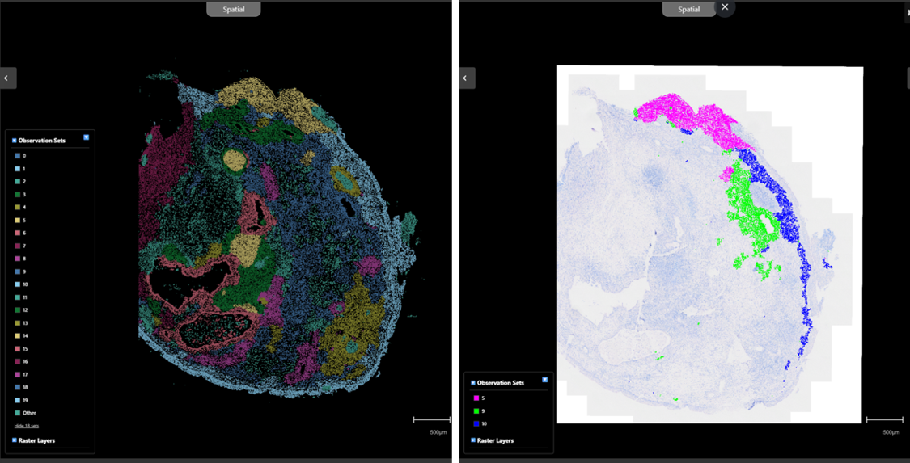Click the blue set 10 swatch, right panel
This screenshot has width=910, height=463.
point(476,423)
